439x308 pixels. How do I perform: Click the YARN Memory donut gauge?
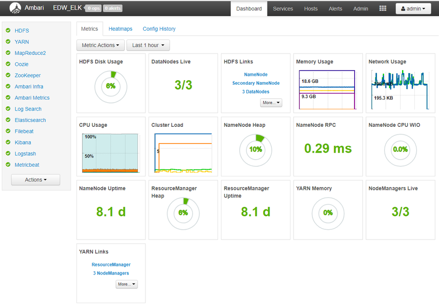click(328, 213)
